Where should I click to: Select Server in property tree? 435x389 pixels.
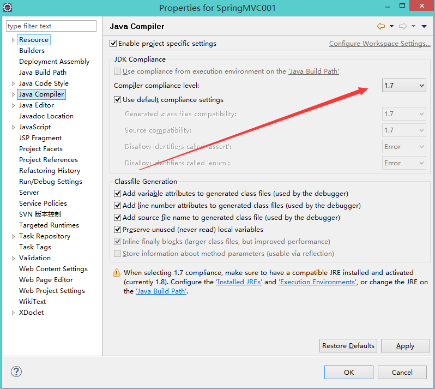pyautogui.click(x=29, y=193)
